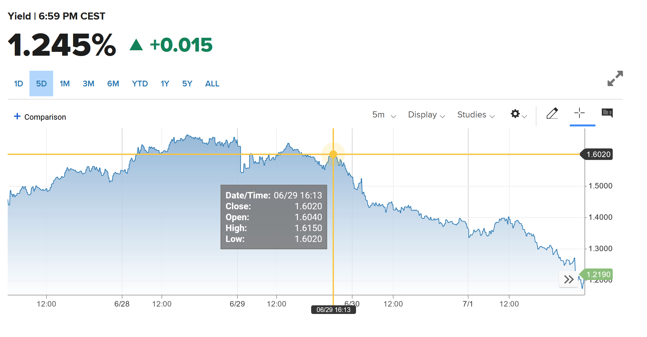
Task: Click the fullscreen expand arrows icon
Action: click(x=615, y=78)
